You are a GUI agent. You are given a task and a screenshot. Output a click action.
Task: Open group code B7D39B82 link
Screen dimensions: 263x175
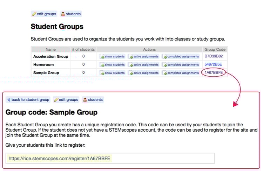(213, 56)
